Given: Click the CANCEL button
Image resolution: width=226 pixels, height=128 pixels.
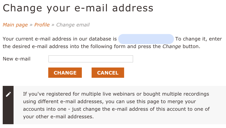Looking at the screenshot, I should [108, 73].
